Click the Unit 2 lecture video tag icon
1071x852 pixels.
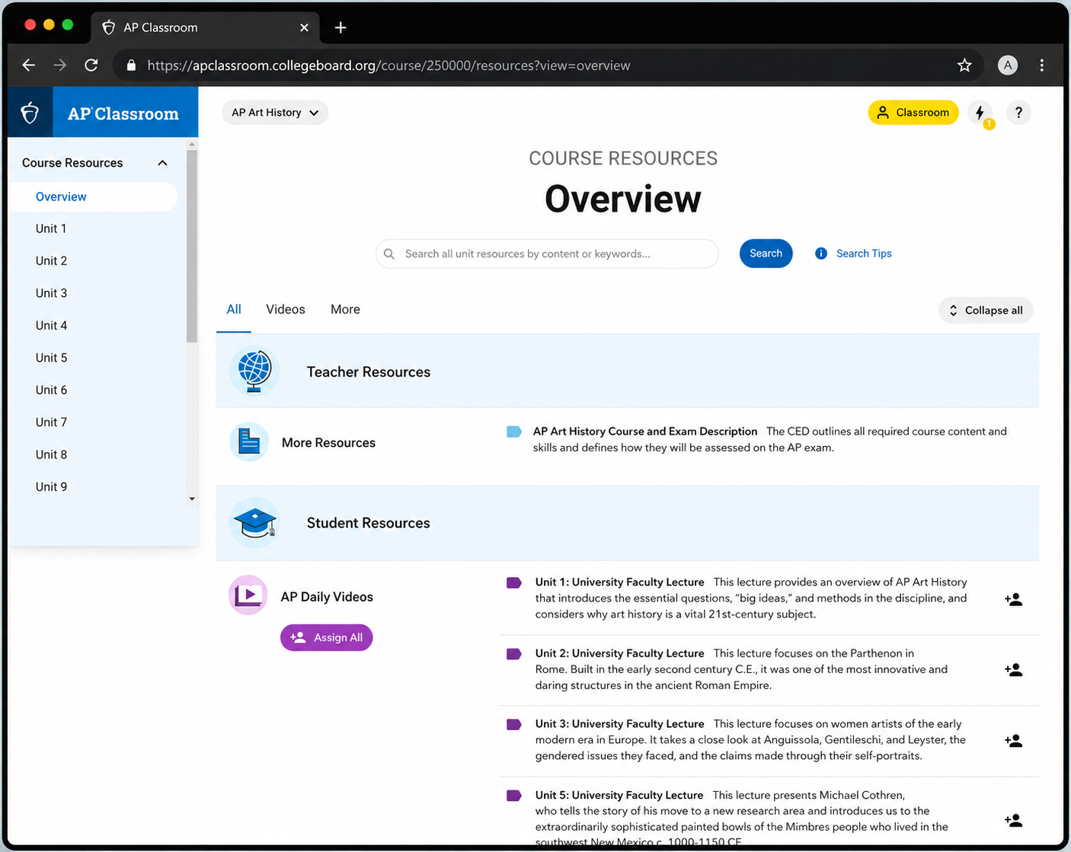514,654
